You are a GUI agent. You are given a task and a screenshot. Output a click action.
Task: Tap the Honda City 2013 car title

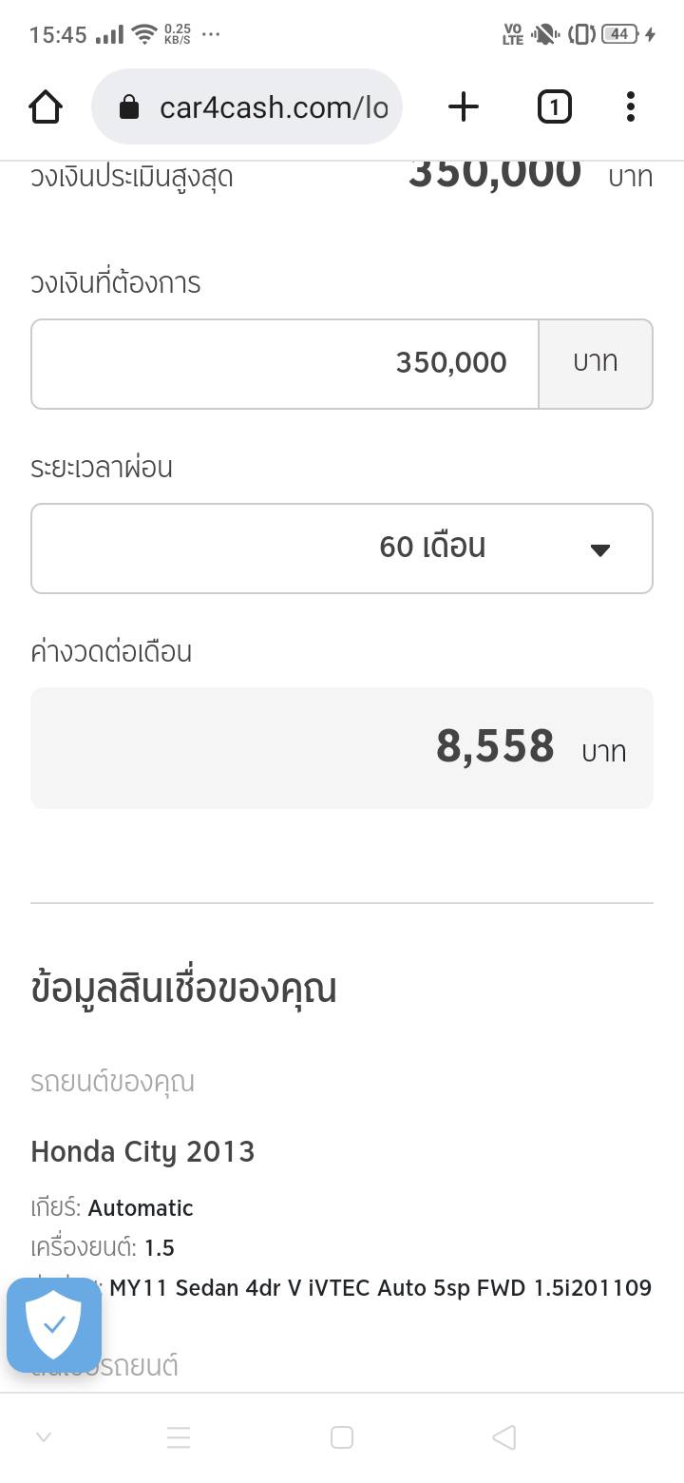pos(142,1151)
